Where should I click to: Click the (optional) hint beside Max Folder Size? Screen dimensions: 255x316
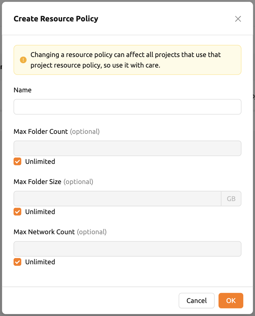tap(78, 182)
